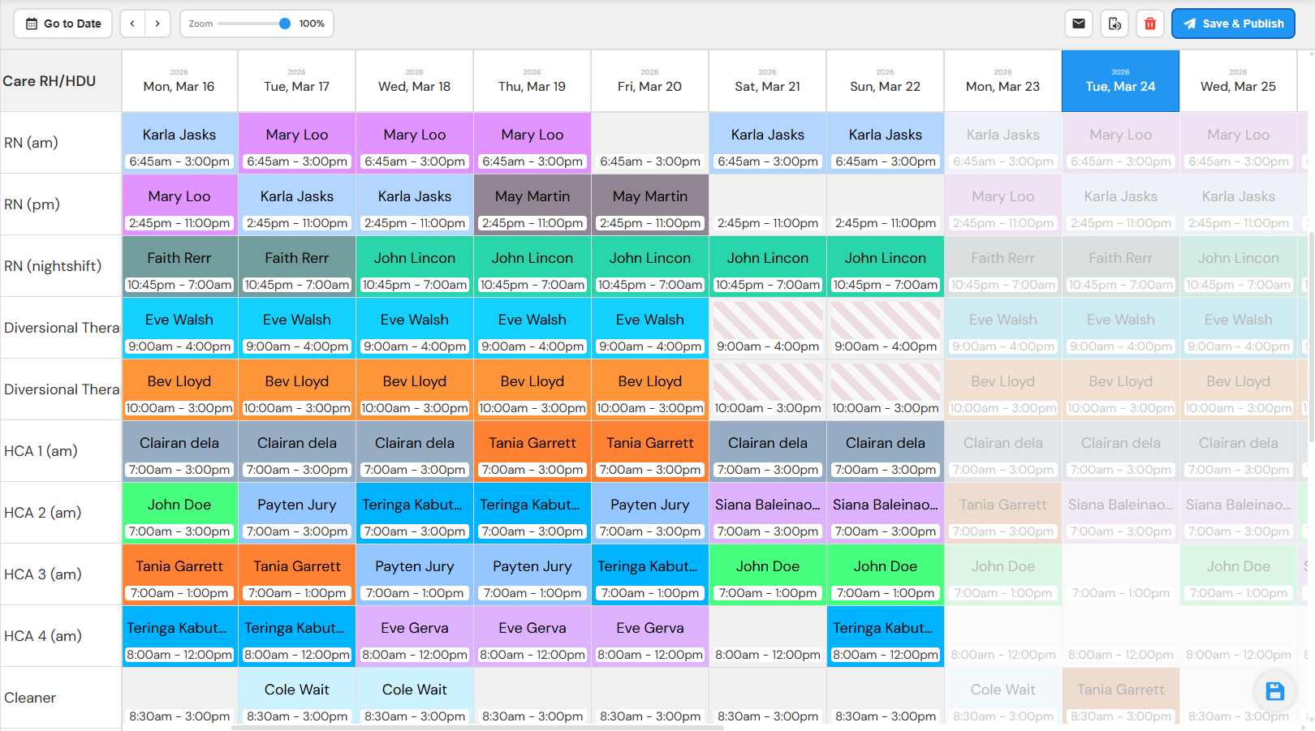The width and height of the screenshot is (1315, 731).
Task: Click John Lincon nightshift on Thu, Mar 19
Action: pyautogui.click(x=532, y=266)
